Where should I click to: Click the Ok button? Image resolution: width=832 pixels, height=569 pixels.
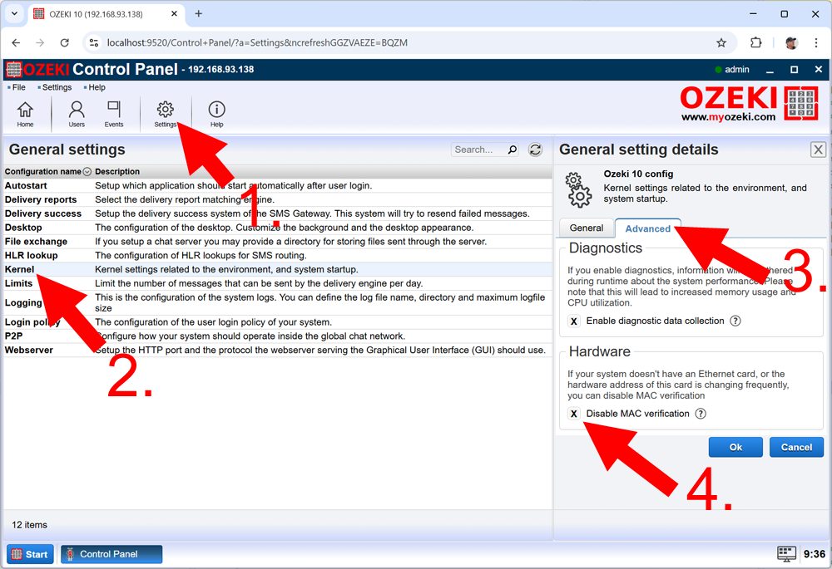(x=735, y=447)
